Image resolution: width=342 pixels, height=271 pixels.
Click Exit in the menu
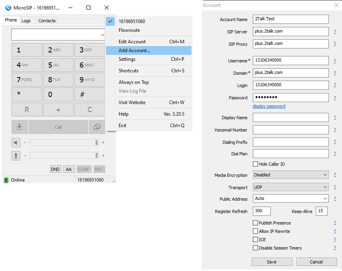(149, 126)
